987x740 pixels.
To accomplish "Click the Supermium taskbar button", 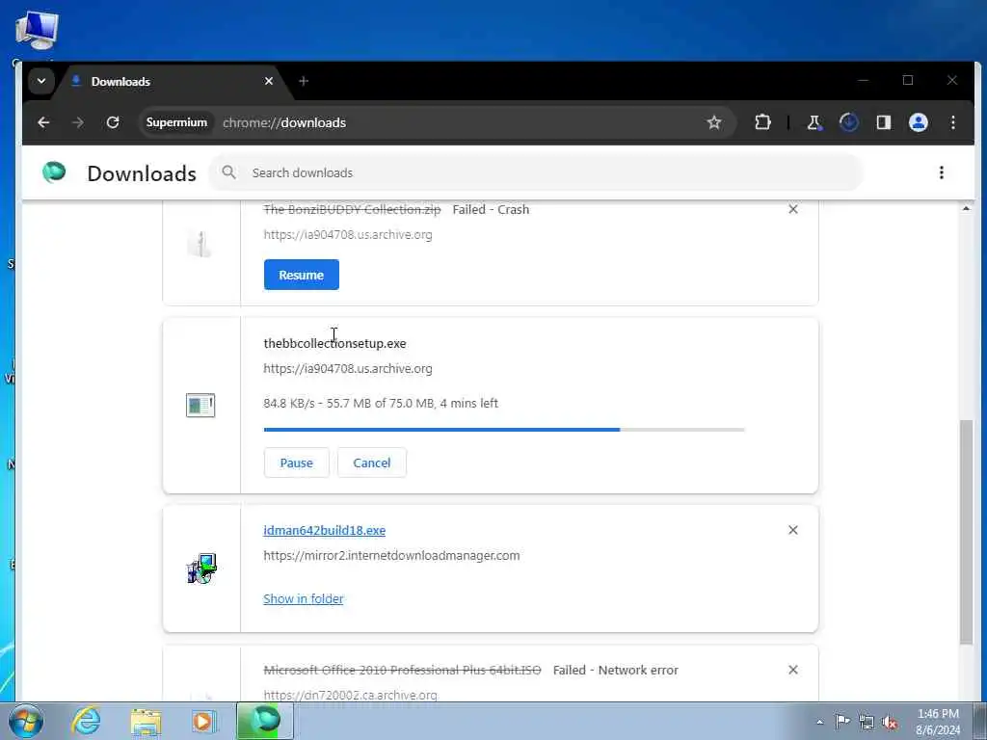I will (265, 721).
